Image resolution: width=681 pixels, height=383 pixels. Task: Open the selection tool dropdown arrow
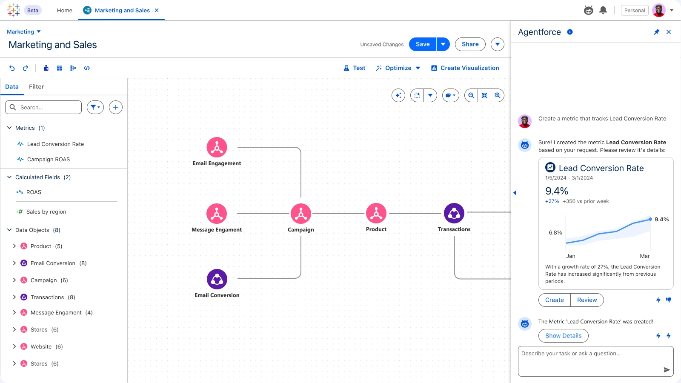[430, 95]
